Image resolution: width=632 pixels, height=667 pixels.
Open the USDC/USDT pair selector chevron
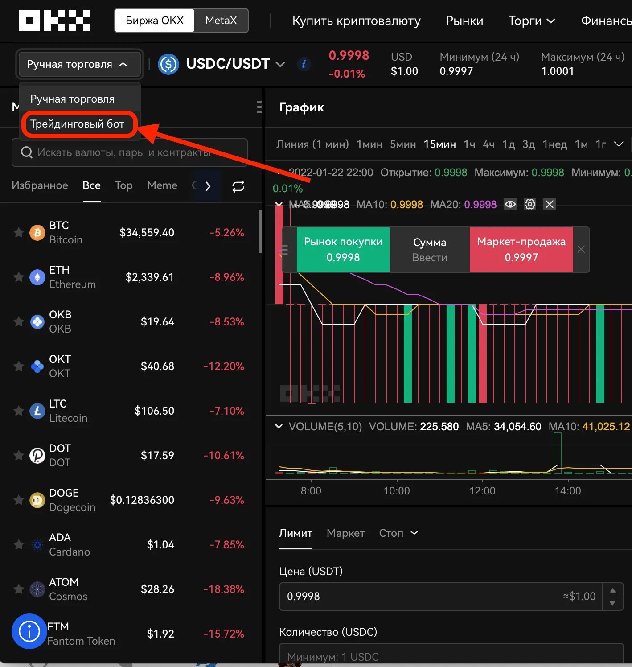[x=280, y=64]
